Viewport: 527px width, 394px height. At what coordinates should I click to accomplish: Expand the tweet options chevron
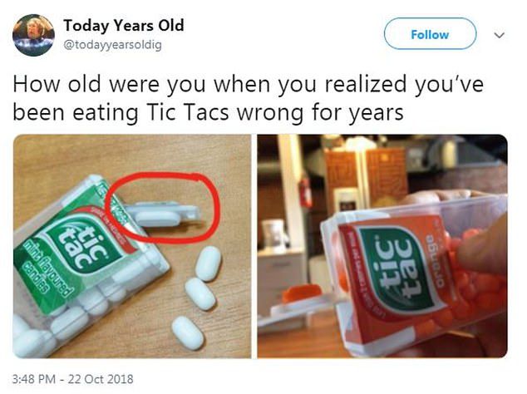(x=499, y=35)
